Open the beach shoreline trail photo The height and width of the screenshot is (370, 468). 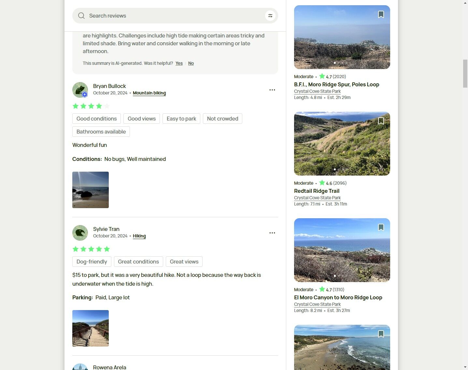[x=342, y=347]
